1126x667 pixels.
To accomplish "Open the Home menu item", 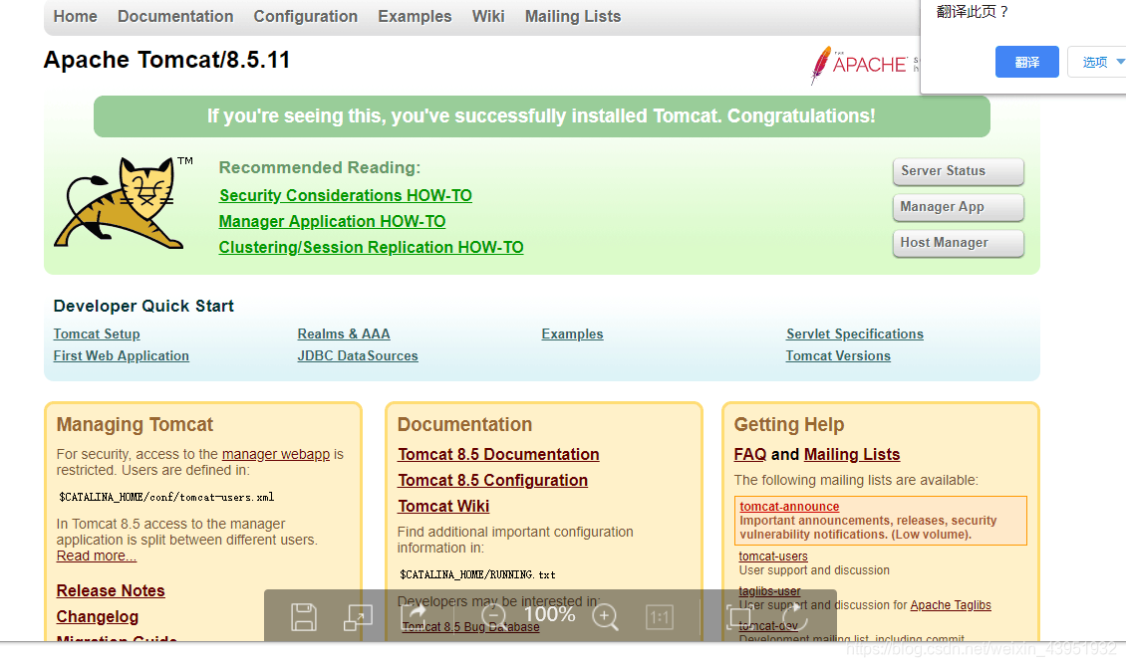I will click(x=76, y=17).
